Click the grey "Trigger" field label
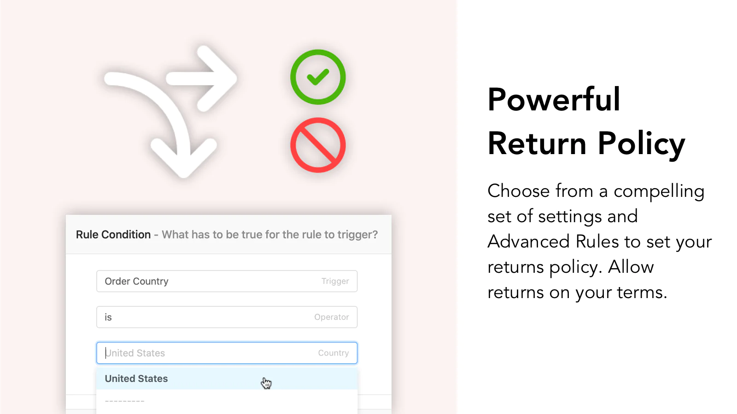Image resolution: width=737 pixels, height=414 pixels. (x=335, y=281)
